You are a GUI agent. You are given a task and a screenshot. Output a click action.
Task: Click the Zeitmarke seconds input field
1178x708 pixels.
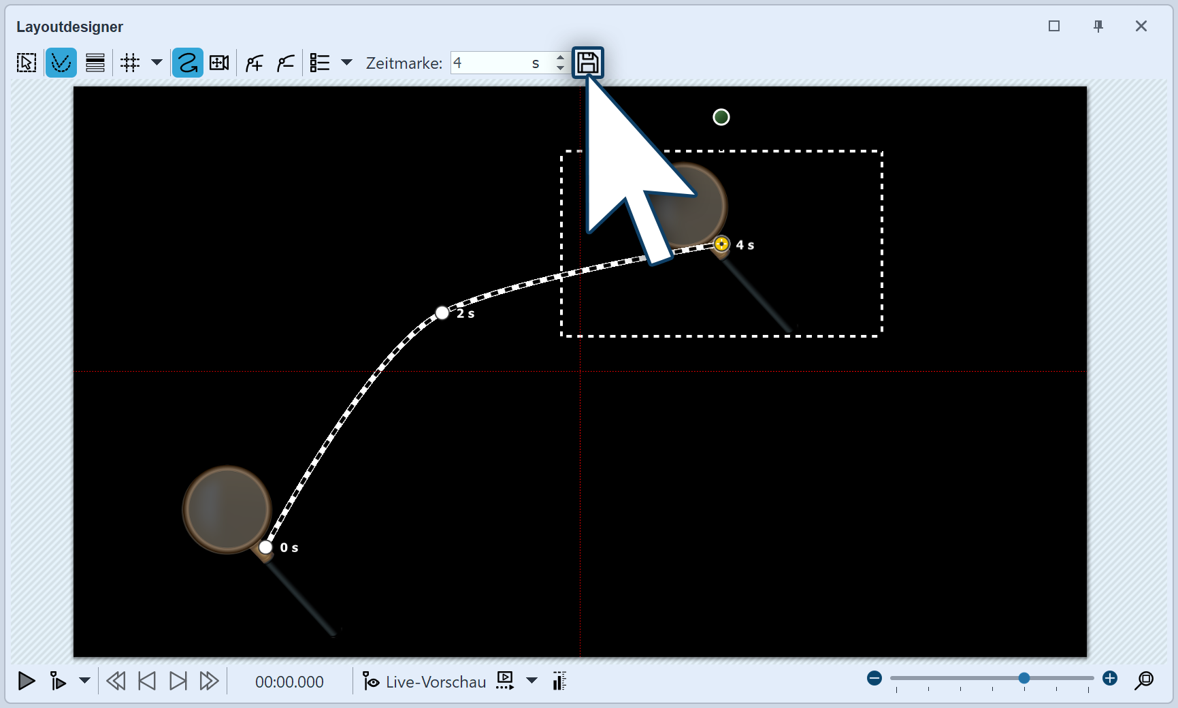pos(490,63)
